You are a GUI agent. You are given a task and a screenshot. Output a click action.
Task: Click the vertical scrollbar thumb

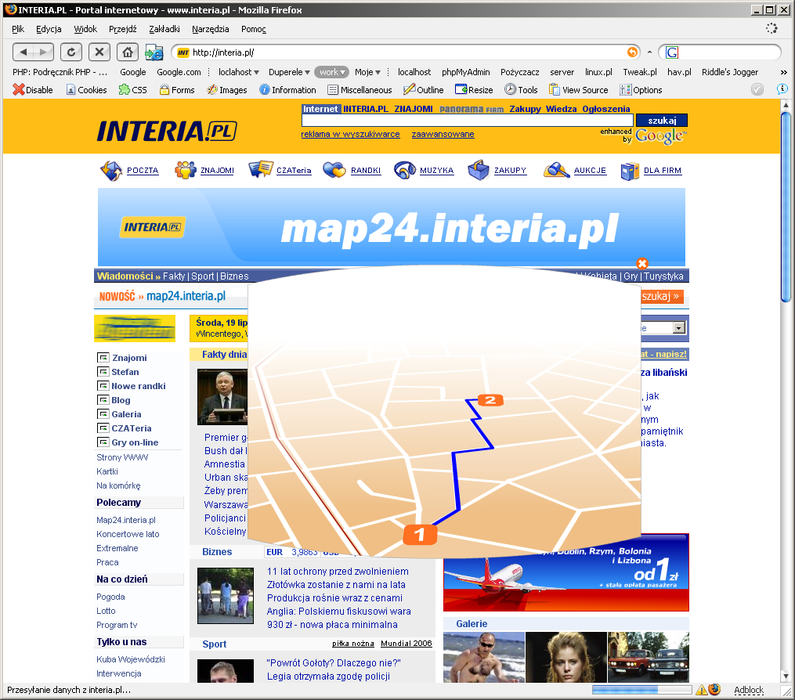[x=786, y=207]
